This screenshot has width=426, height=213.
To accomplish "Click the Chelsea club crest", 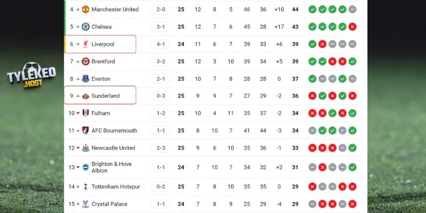I will pyautogui.click(x=85, y=27).
